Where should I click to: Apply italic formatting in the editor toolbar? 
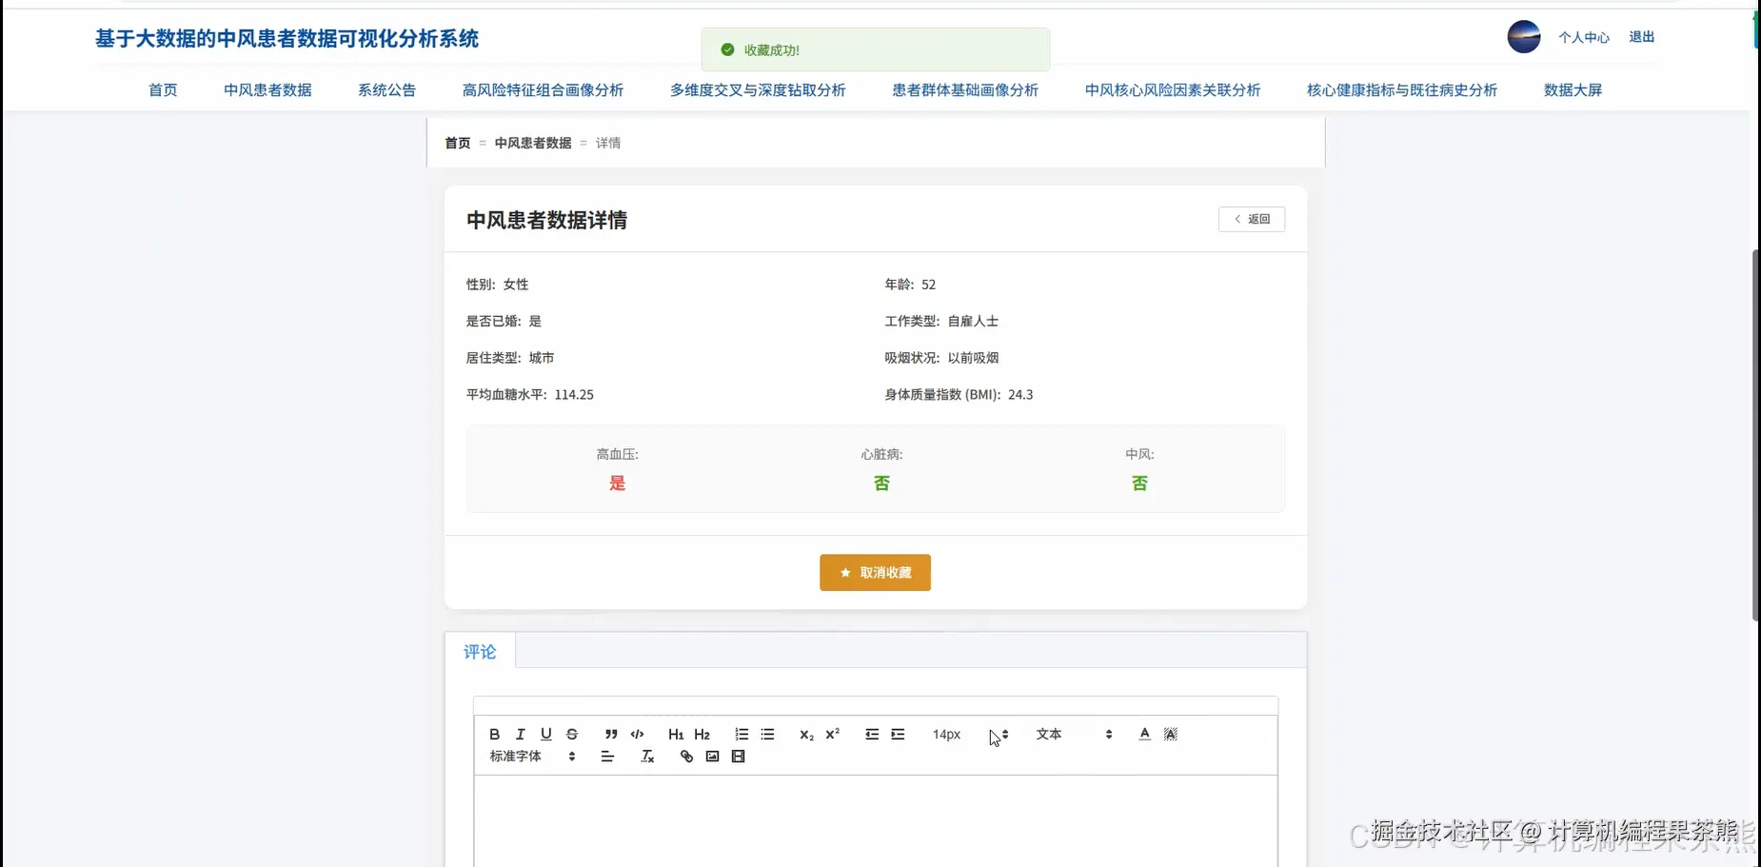pos(520,734)
